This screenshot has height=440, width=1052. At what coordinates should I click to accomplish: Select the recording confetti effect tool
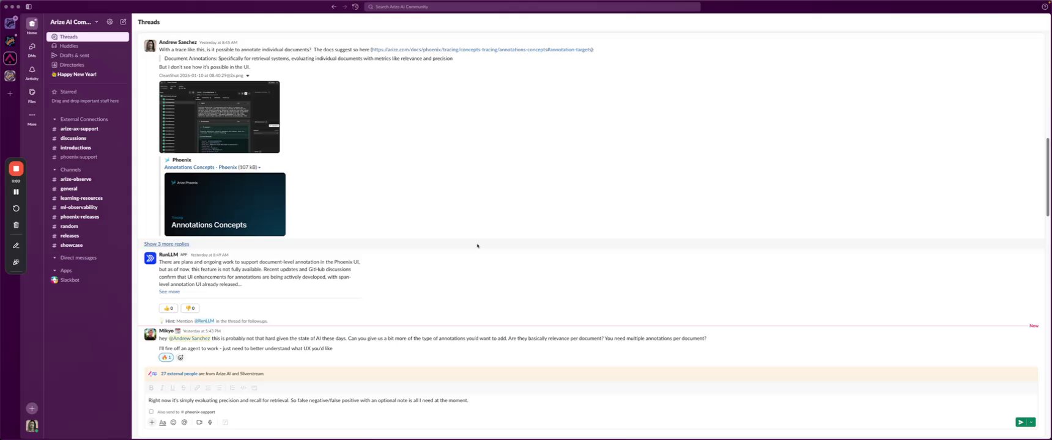tap(16, 262)
